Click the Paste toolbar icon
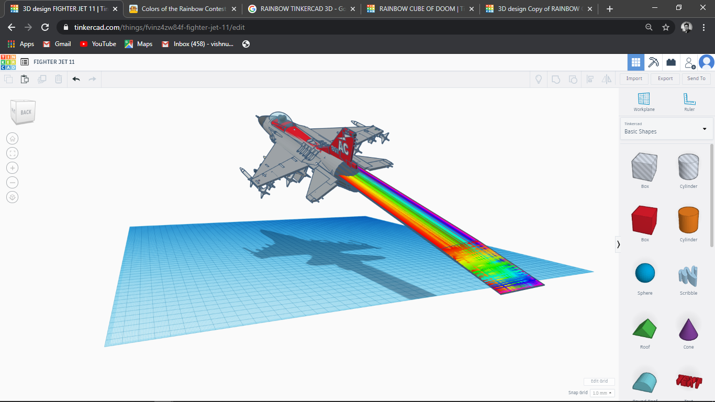The width and height of the screenshot is (715, 402). pyautogui.click(x=25, y=79)
